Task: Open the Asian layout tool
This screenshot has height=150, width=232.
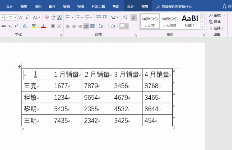Action: pos(114,18)
